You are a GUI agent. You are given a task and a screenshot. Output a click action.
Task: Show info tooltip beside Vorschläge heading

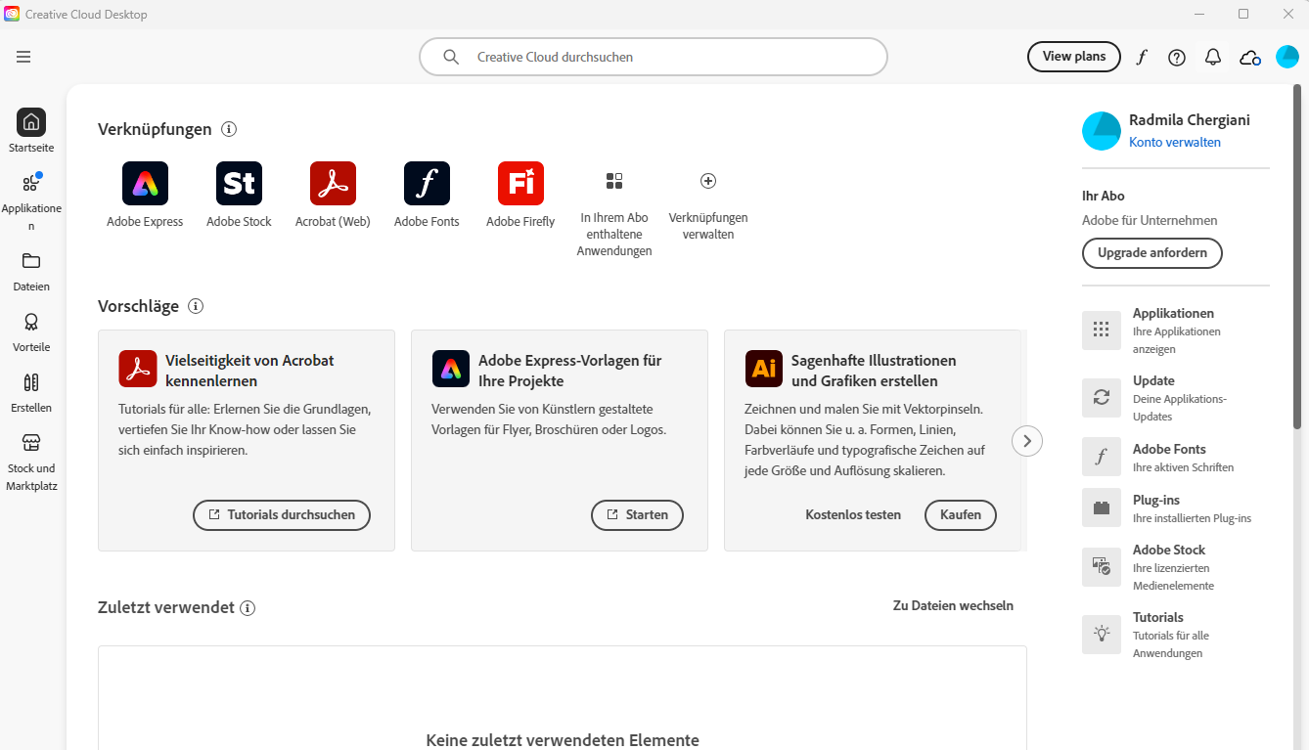coord(196,306)
